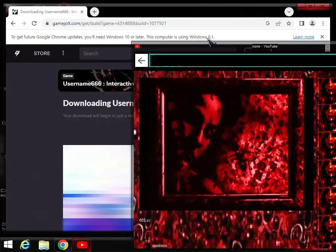Bookmark this page with star
The height and width of the screenshot is (252, 336).
tap(289, 23)
